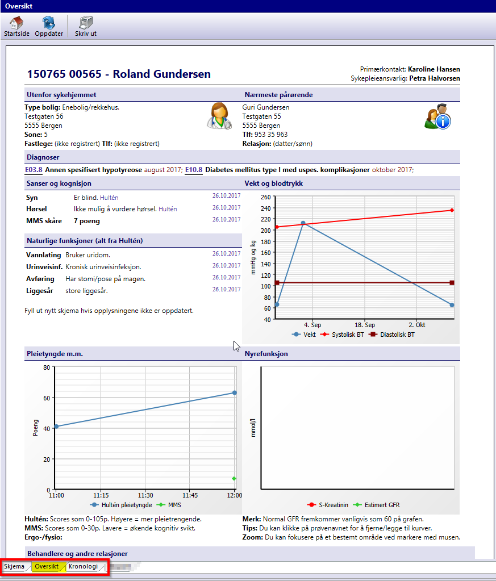Toggle the Hultén pleietyngde legend entry
Image resolution: width=496 pixels, height=581 pixels.
(121, 505)
